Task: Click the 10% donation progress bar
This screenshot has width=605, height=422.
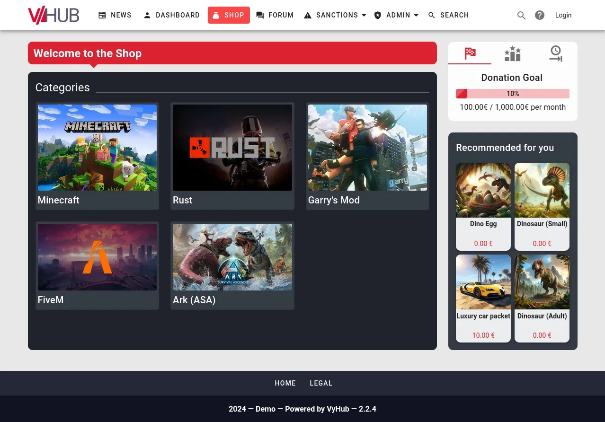Action: pyautogui.click(x=513, y=93)
